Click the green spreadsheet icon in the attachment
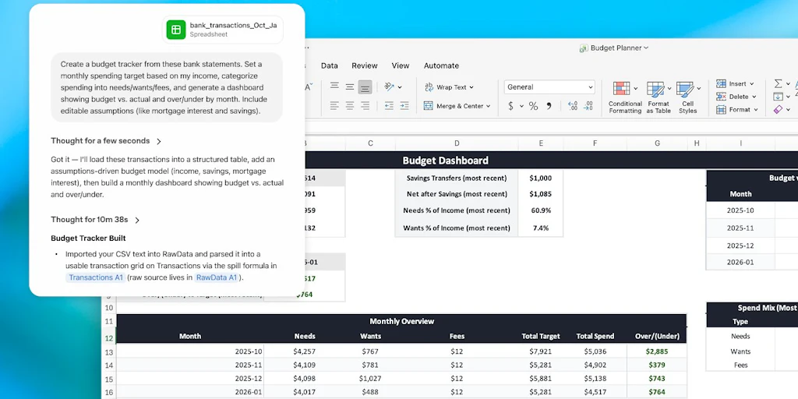Screen dimensions: 798x399 (176, 30)
